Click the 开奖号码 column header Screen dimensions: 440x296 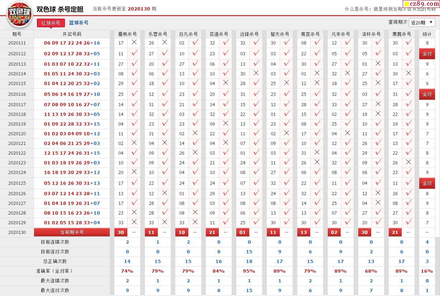click(72, 34)
